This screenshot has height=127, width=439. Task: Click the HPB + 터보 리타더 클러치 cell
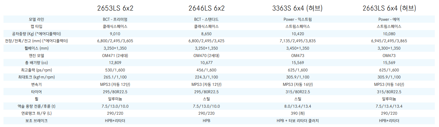[298, 121]
